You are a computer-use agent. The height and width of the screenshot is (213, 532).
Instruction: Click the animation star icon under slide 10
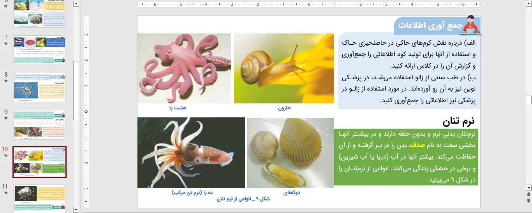[6, 155]
